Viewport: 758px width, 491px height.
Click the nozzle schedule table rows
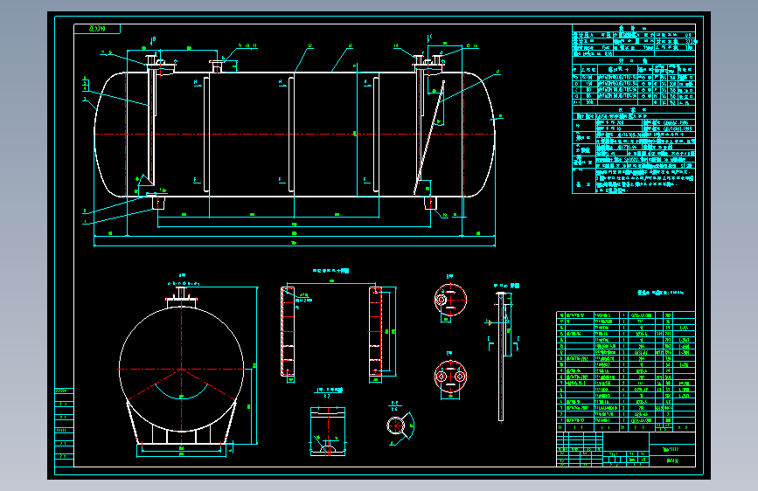(634, 89)
